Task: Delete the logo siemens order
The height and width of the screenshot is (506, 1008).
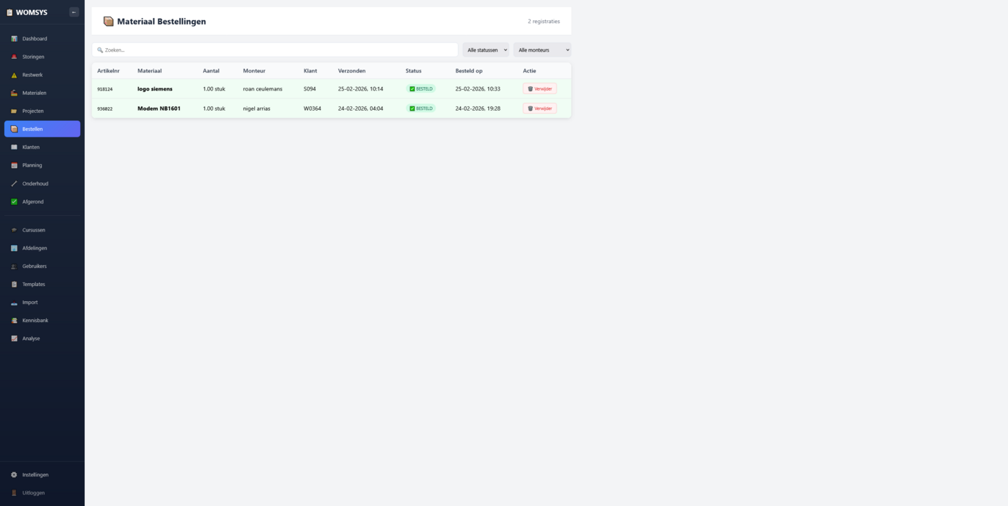Action: pyautogui.click(x=539, y=89)
